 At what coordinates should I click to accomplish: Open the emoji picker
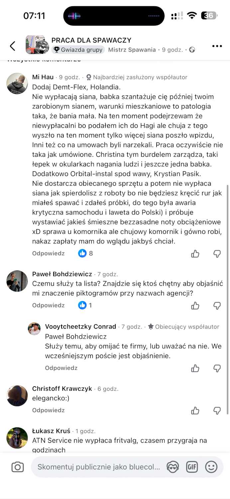tap(211, 467)
